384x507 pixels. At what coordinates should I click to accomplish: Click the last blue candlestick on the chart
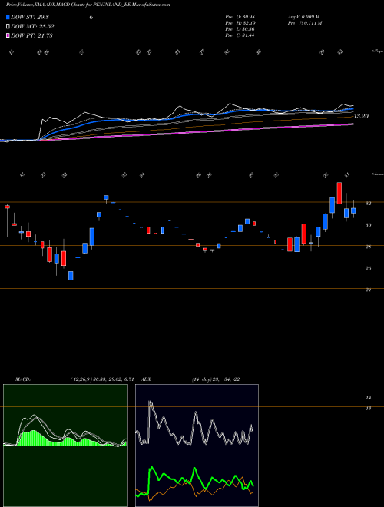pos(353,210)
